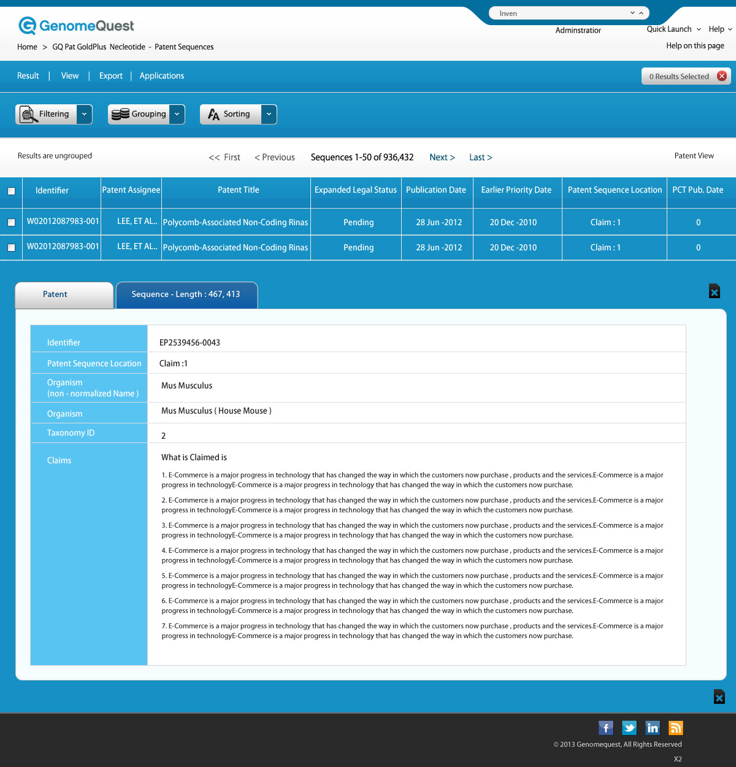The height and width of the screenshot is (767, 736).
Task: Expand the Filtering dropdown
Action: pos(85,114)
